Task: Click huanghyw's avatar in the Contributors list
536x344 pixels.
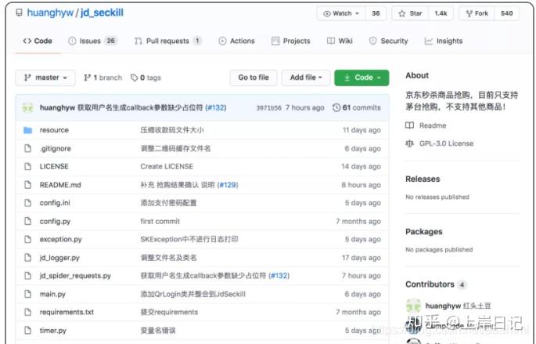Action: (x=413, y=306)
